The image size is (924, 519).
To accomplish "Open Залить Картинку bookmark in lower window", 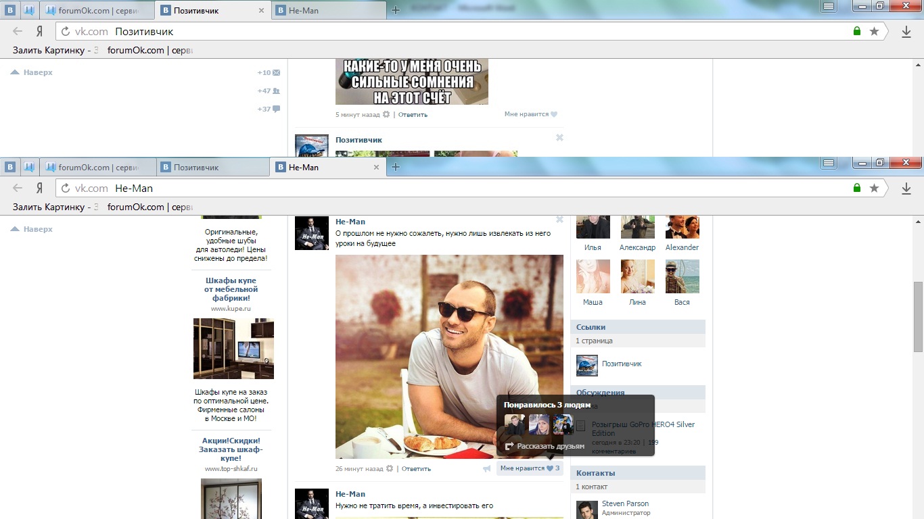I will [55, 207].
